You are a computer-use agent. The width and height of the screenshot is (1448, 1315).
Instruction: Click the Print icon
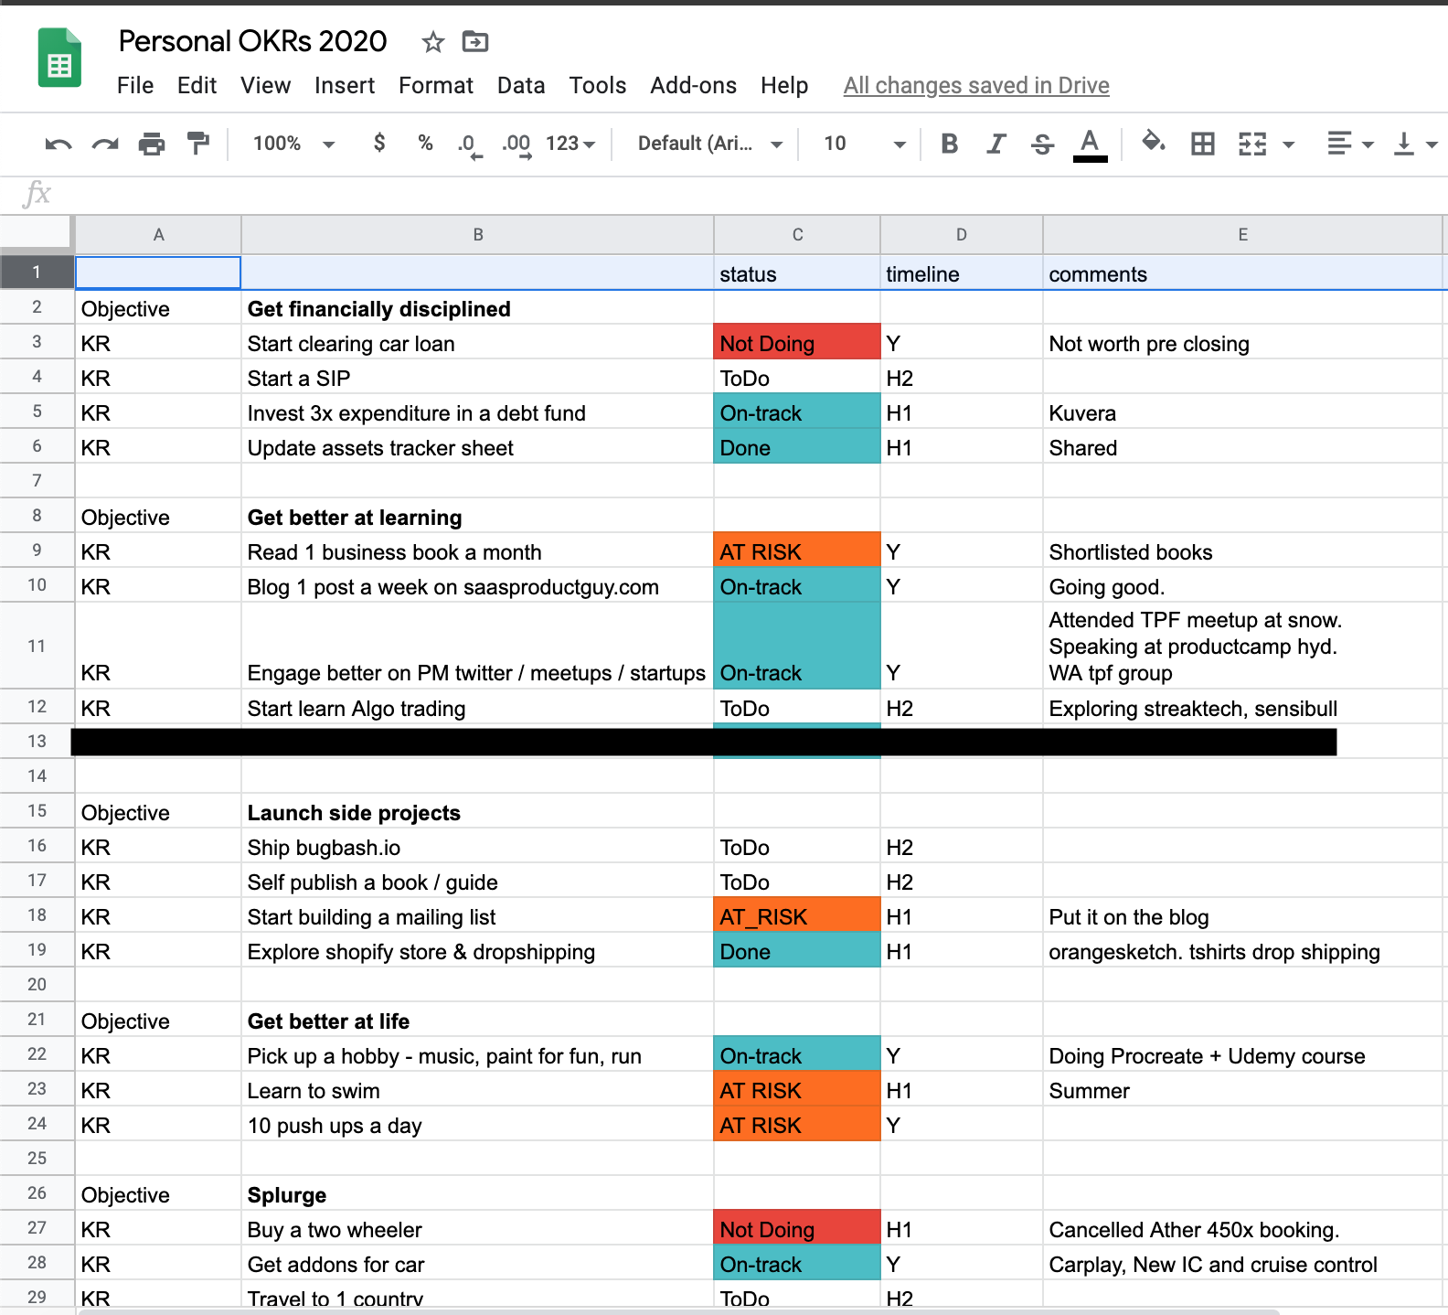pyautogui.click(x=152, y=144)
